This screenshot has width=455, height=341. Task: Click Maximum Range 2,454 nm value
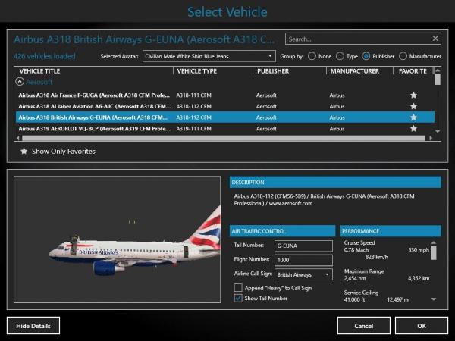coord(355,278)
